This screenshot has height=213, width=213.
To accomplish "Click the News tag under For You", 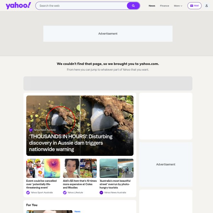I will [77, 211].
